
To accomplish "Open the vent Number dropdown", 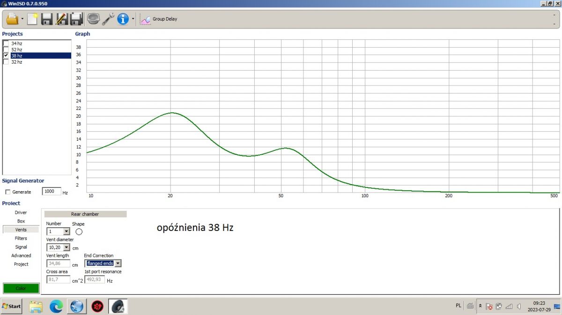I will click(66, 231).
